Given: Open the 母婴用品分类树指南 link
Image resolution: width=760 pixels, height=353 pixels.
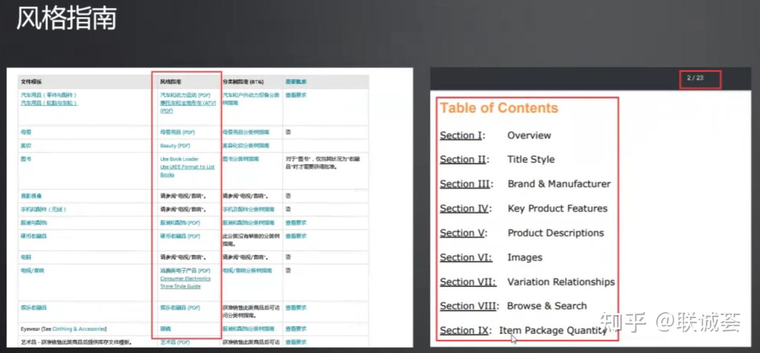Looking at the screenshot, I should tap(245, 132).
